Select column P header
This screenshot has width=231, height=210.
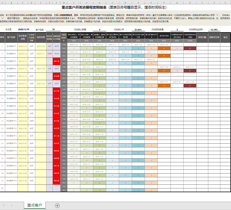pyautogui.click(x=164, y=3)
